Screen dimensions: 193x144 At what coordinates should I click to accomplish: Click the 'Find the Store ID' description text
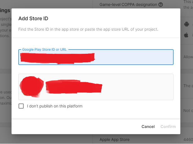[x=88, y=29]
